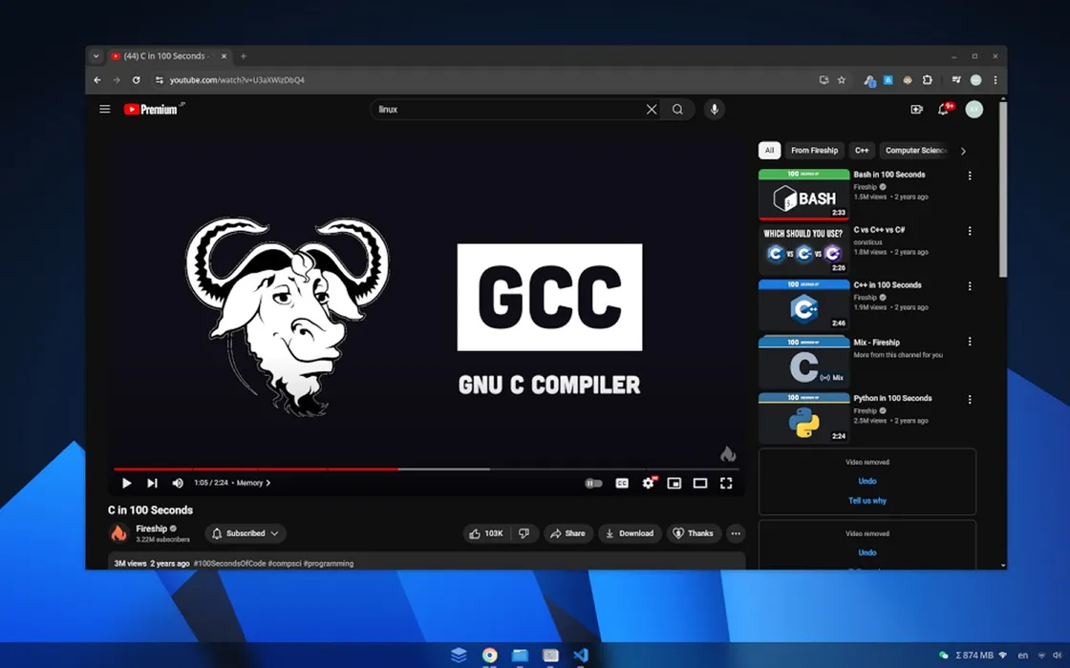Open the player settings gear
1070x668 pixels.
[x=649, y=483]
